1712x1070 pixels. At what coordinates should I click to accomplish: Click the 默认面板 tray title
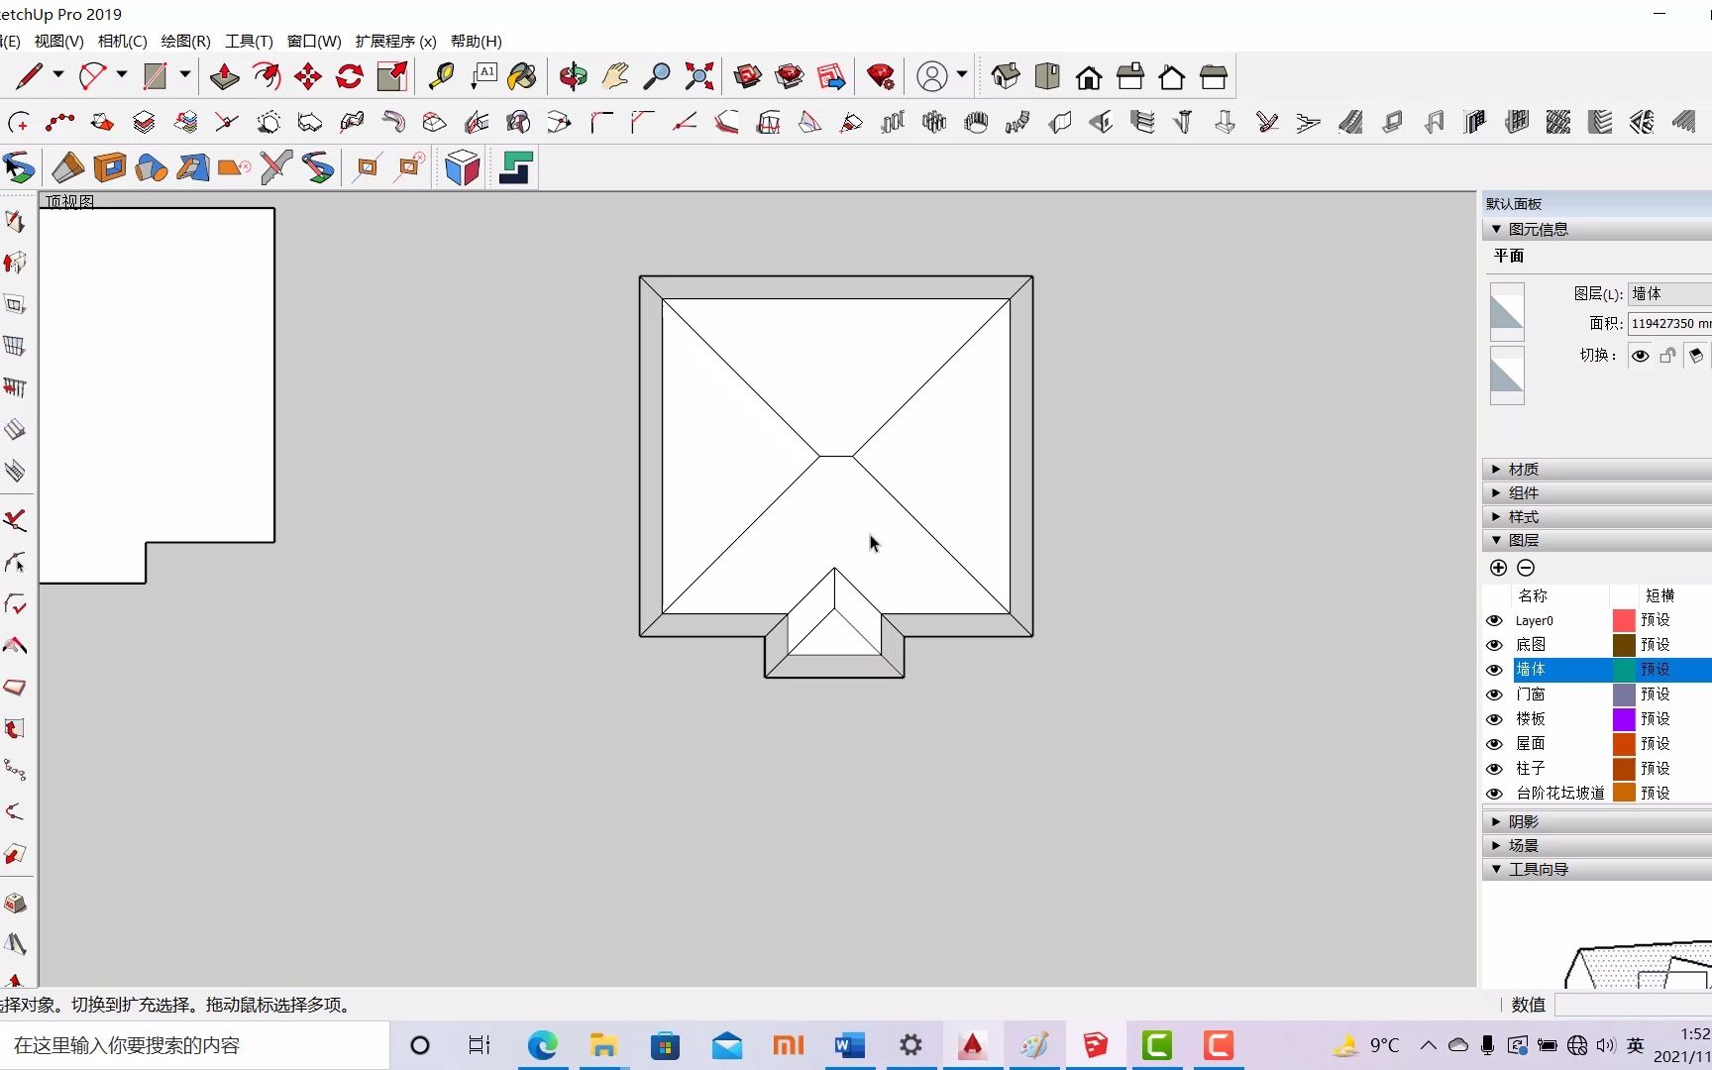1514,203
